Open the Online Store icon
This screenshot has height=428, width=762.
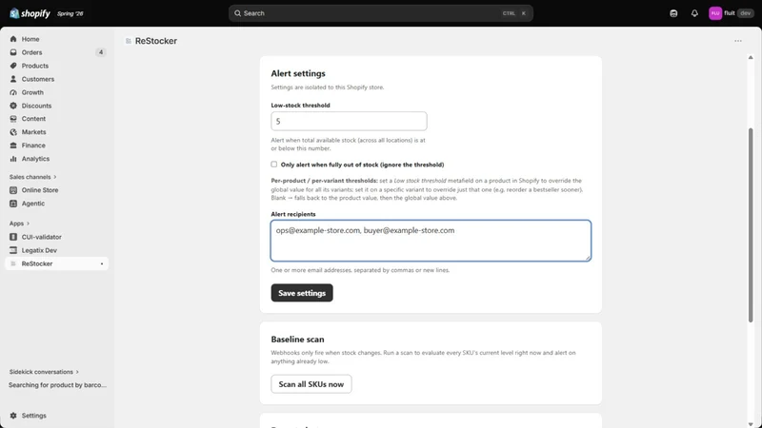click(x=13, y=190)
